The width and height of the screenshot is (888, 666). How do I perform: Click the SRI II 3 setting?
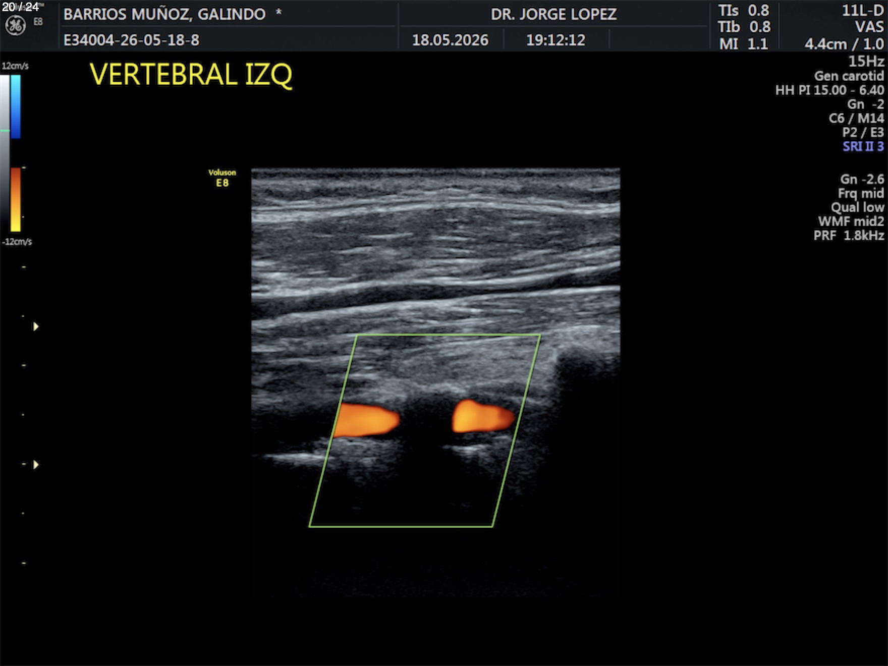[863, 146]
